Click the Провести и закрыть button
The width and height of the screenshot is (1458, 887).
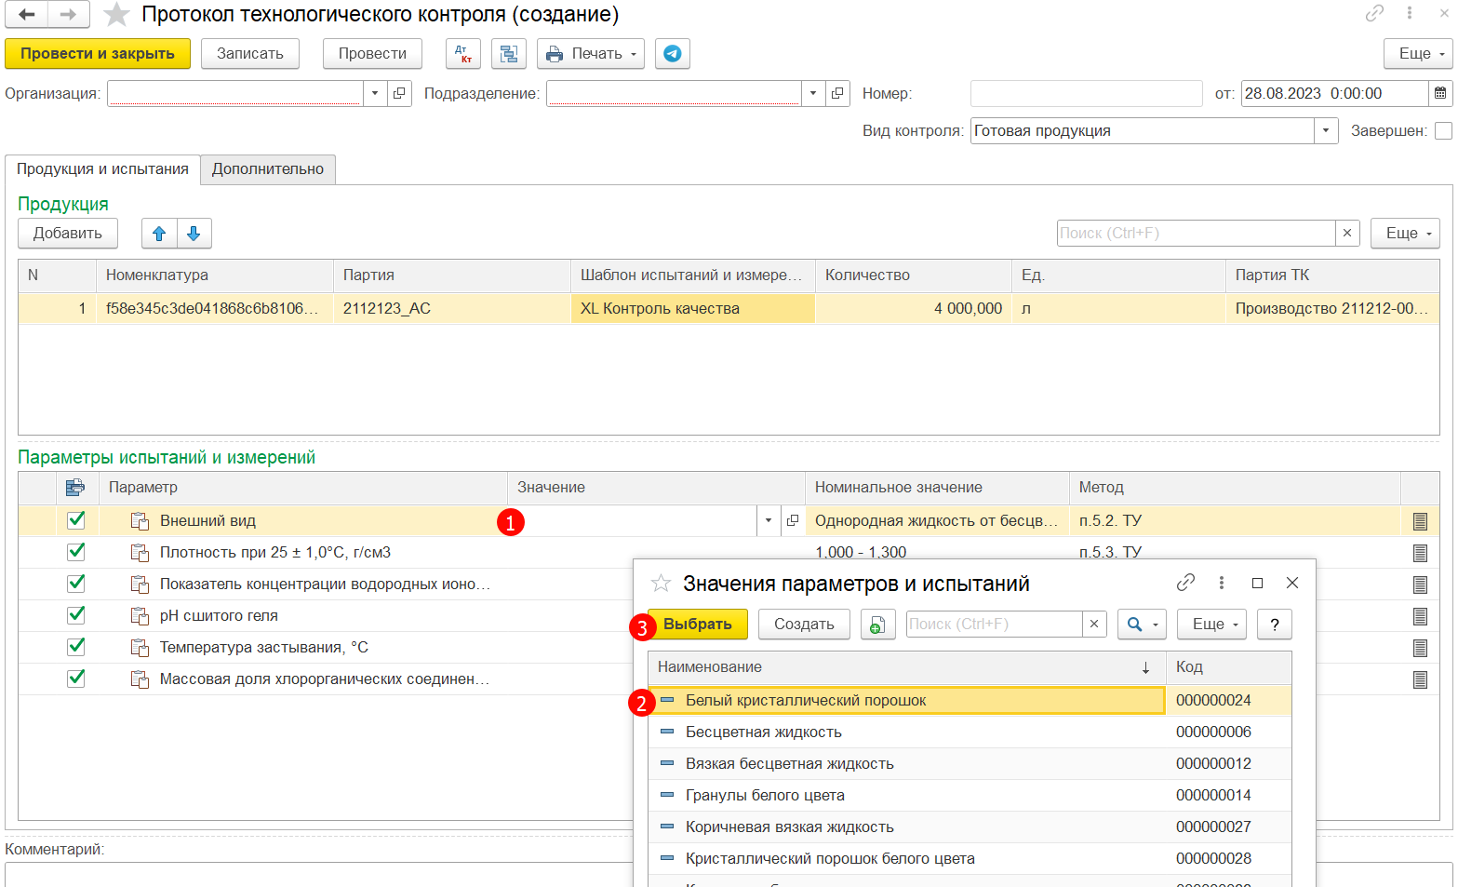pyautogui.click(x=98, y=54)
